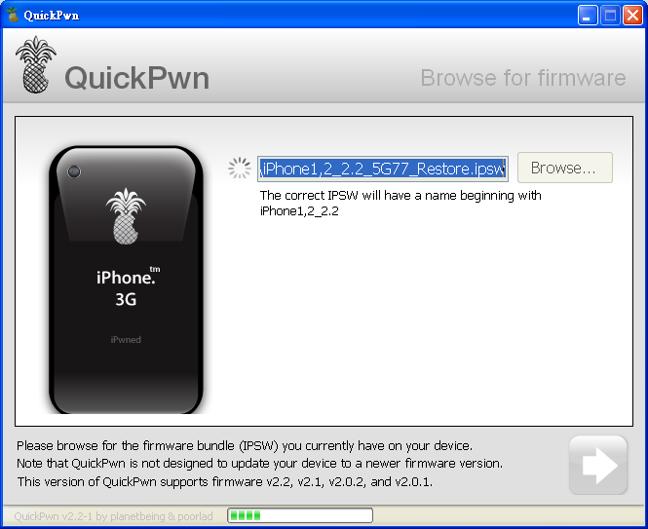Screen dimensions: 648x529
Task: Click the firmware IPSW filename field
Action: pos(382,169)
